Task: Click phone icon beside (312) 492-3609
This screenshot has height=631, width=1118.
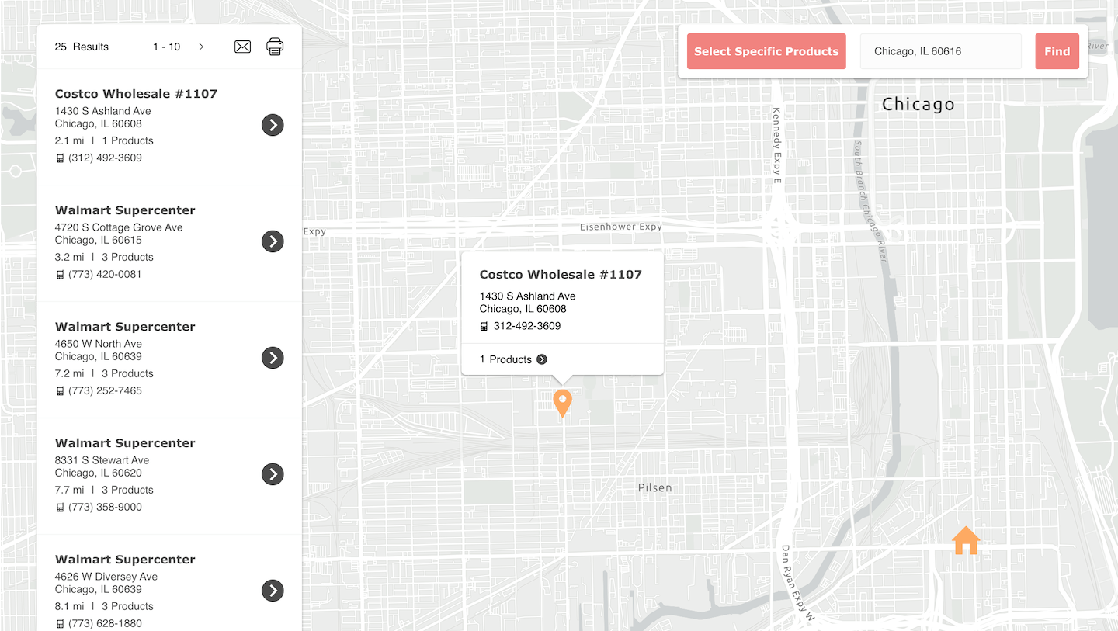Action: [x=60, y=158]
